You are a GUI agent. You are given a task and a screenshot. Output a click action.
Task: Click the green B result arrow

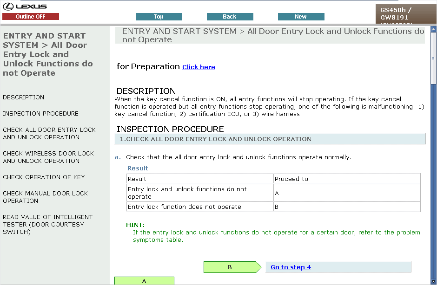pyautogui.click(x=231, y=267)
